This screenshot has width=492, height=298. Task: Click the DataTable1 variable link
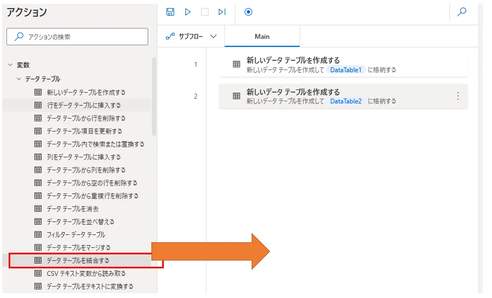click(x=346, y=70)
